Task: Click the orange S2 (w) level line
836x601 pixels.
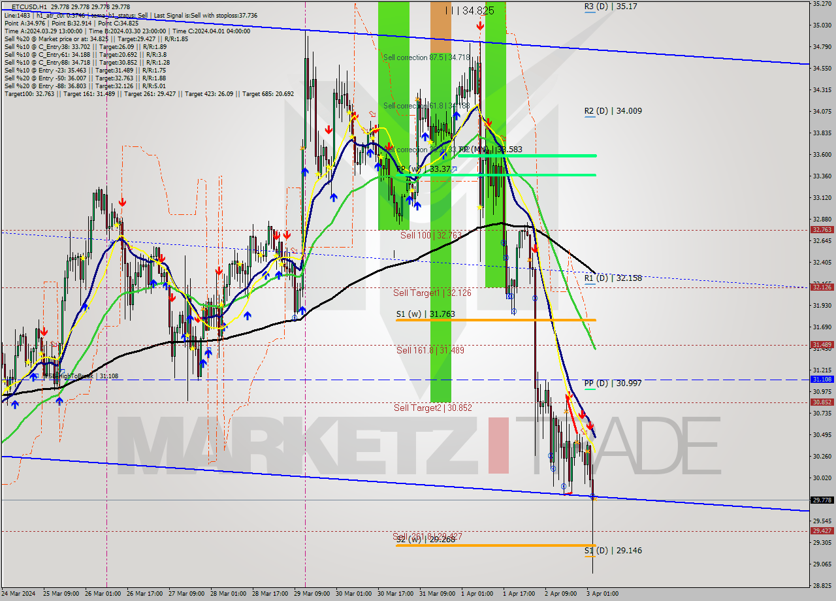Action: coord(496,545)
